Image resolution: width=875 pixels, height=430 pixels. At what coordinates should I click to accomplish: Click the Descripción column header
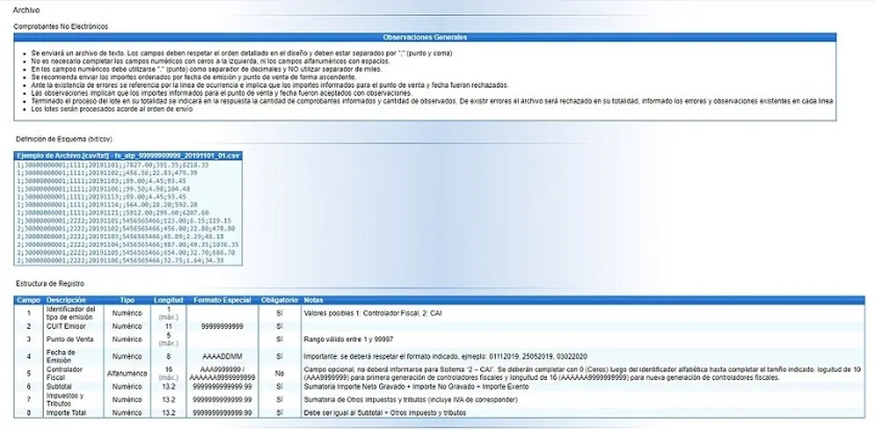(66, 300)
